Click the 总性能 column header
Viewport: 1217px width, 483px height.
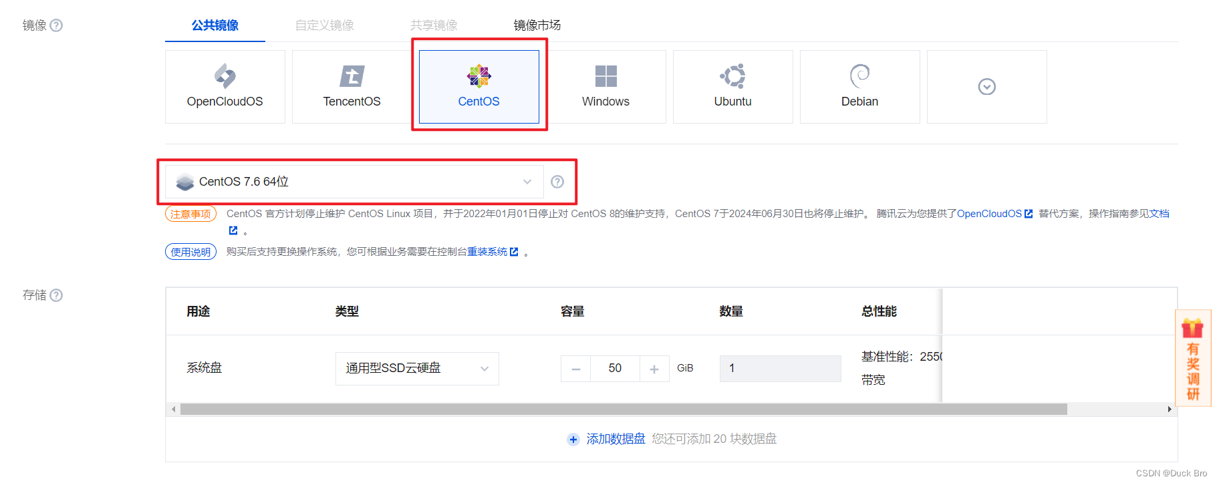click(879, 311)
